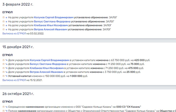The height and width of the screenshot is (112, 176).
Task: Open Выписка из ЕГРЮЛ link for 15.12.2021
Action: [x=14, y=80]
